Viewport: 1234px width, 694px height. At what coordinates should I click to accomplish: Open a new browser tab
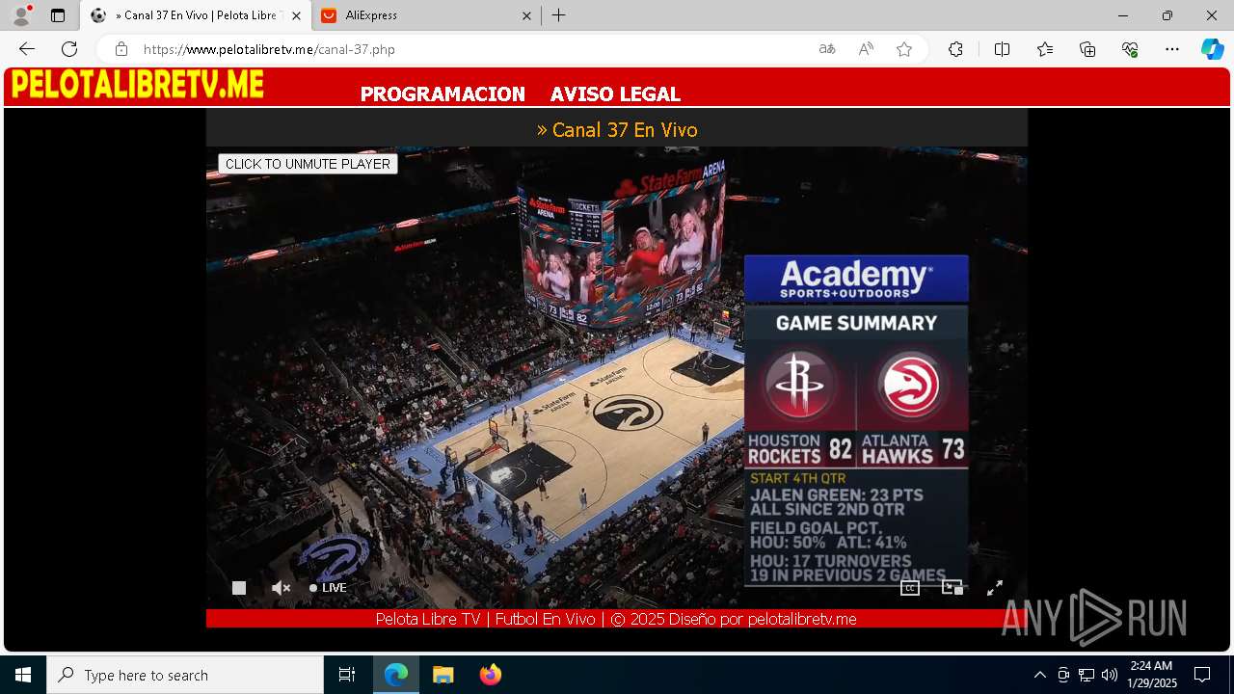click(559, 15)
